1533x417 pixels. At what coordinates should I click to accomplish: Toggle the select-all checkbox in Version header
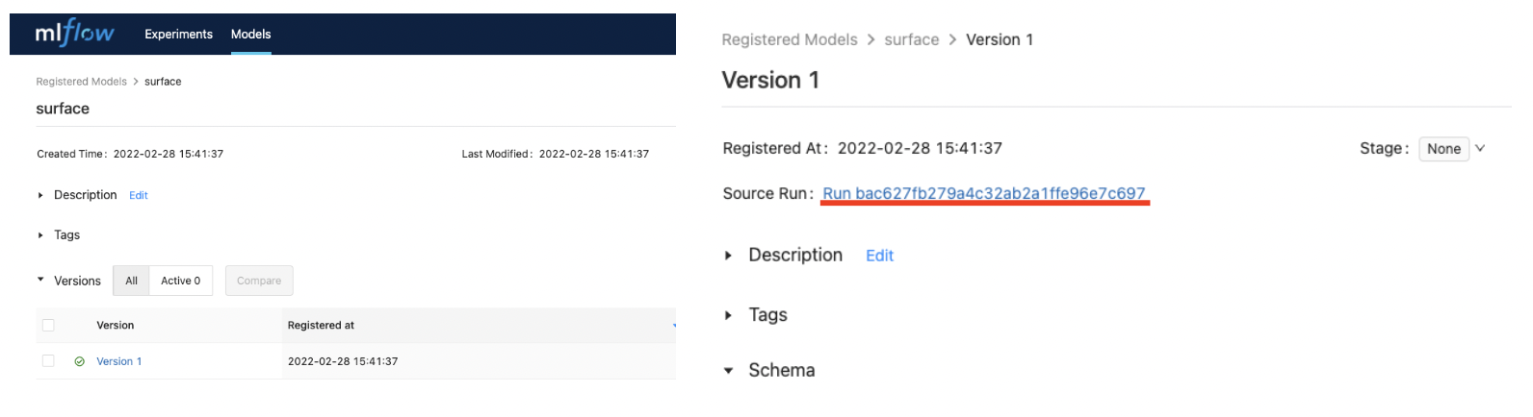click(48, 326)
